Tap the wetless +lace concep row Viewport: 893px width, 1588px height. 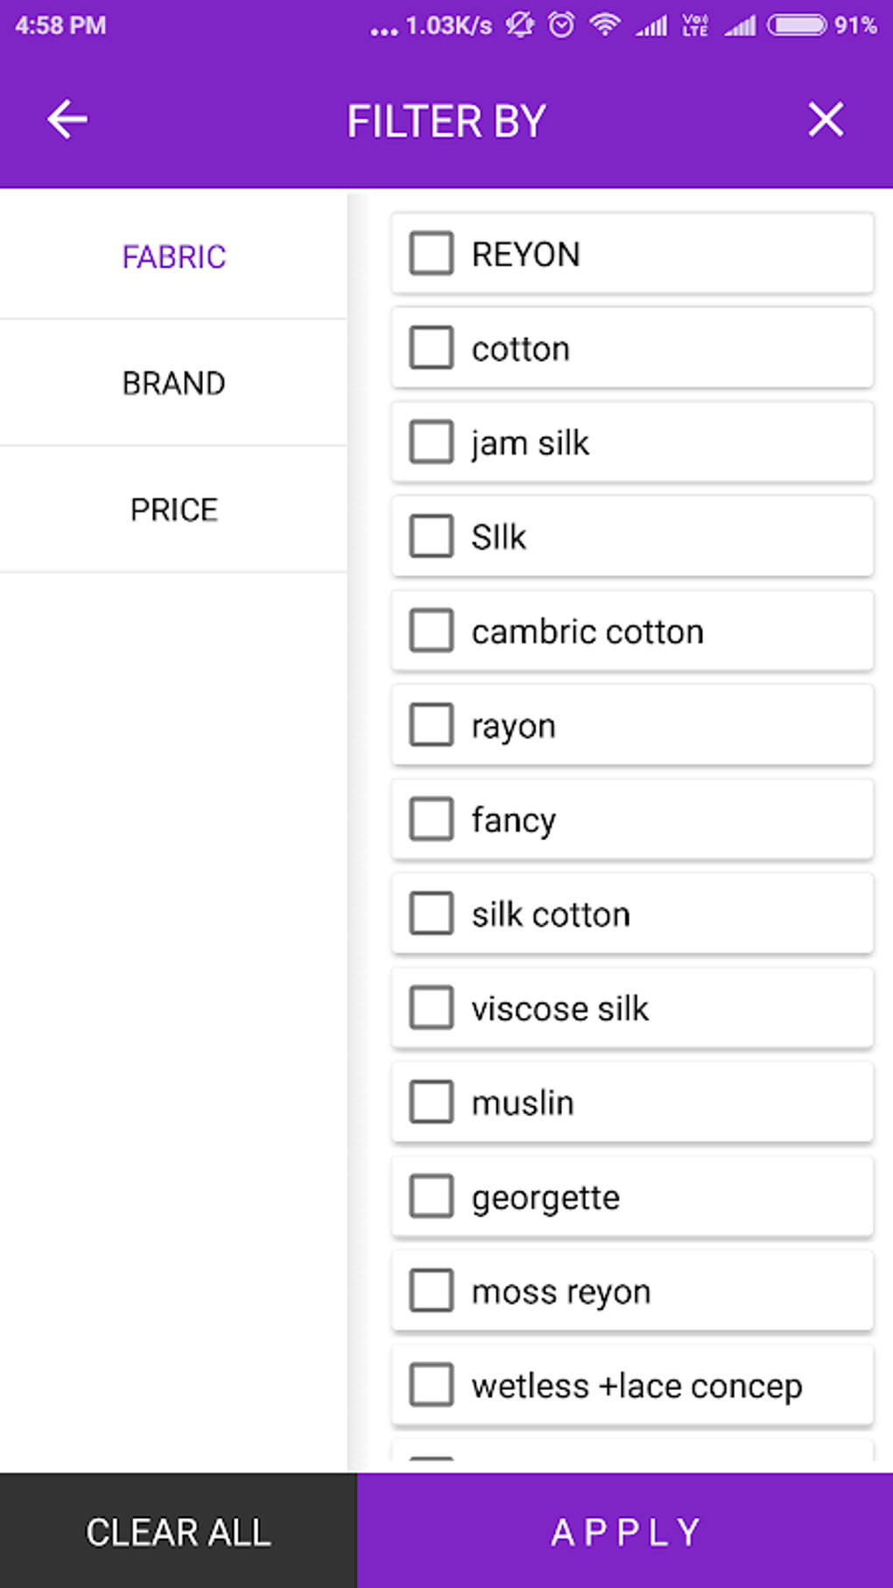[x=632, y=1386]
